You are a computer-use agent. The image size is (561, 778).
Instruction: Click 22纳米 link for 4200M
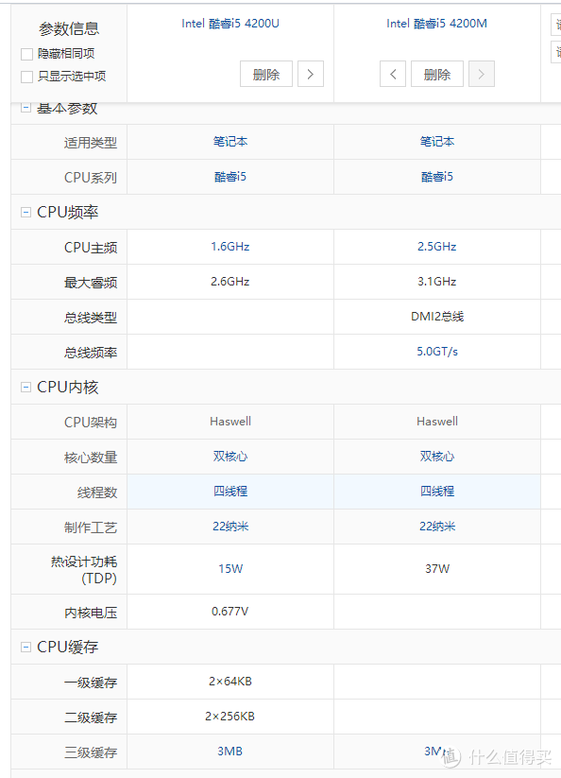pos(437,526)
